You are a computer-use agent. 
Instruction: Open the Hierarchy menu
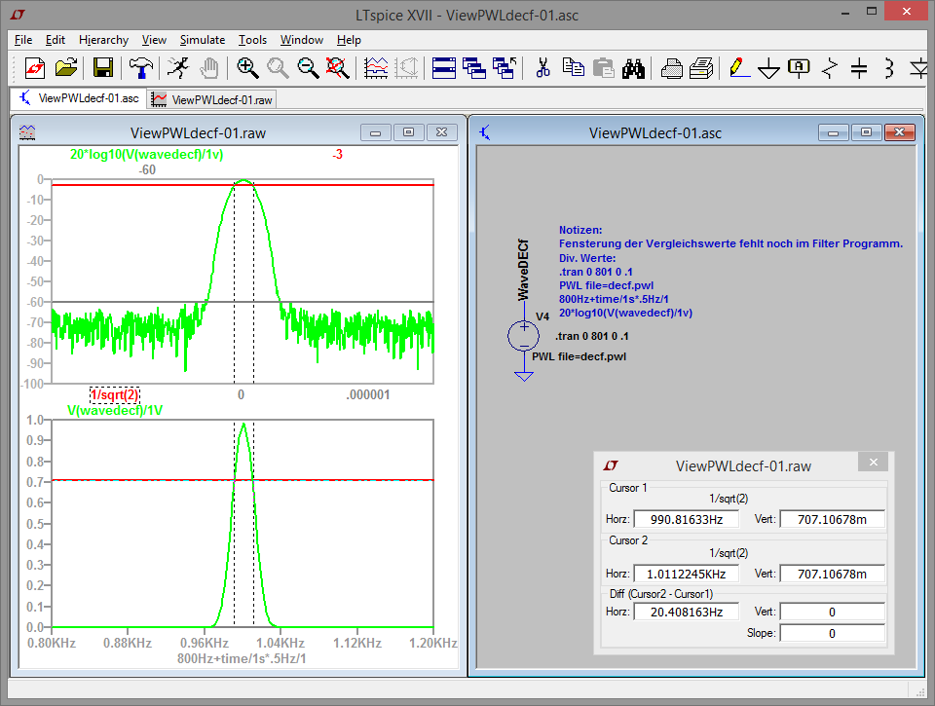click(x=104, y=40)
